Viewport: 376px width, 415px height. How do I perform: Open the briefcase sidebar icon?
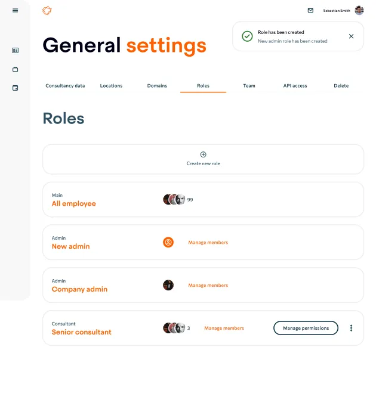[x=15, y=69]
